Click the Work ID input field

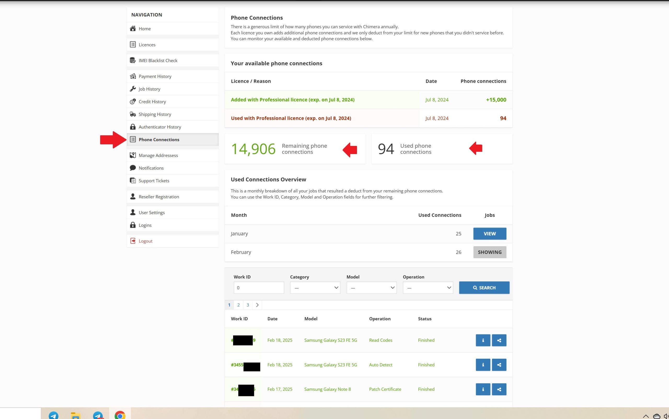pyautogui.click(x=258, y=288)
